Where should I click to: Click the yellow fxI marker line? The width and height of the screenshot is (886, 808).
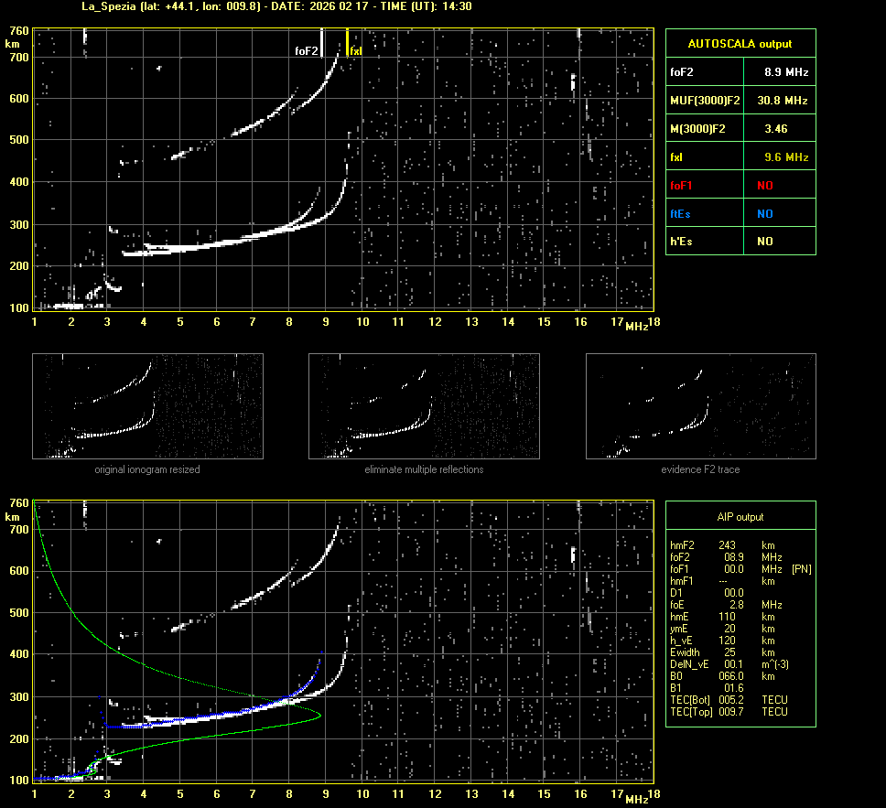tap(347, 42)
